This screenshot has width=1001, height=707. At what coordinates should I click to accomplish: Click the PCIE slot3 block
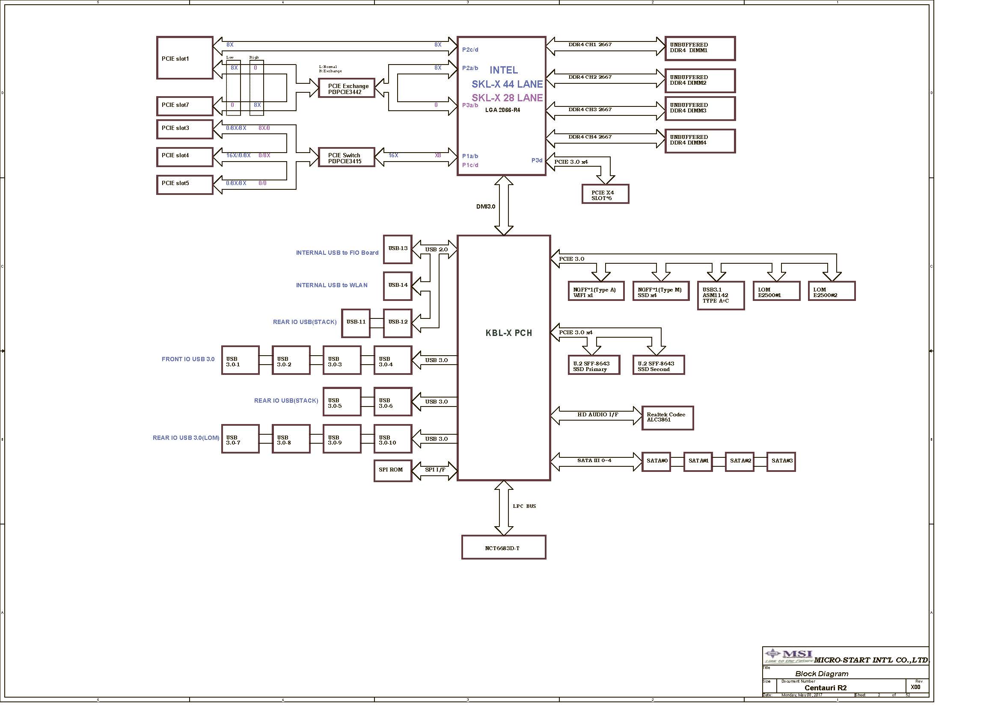(x=185, y=129)
